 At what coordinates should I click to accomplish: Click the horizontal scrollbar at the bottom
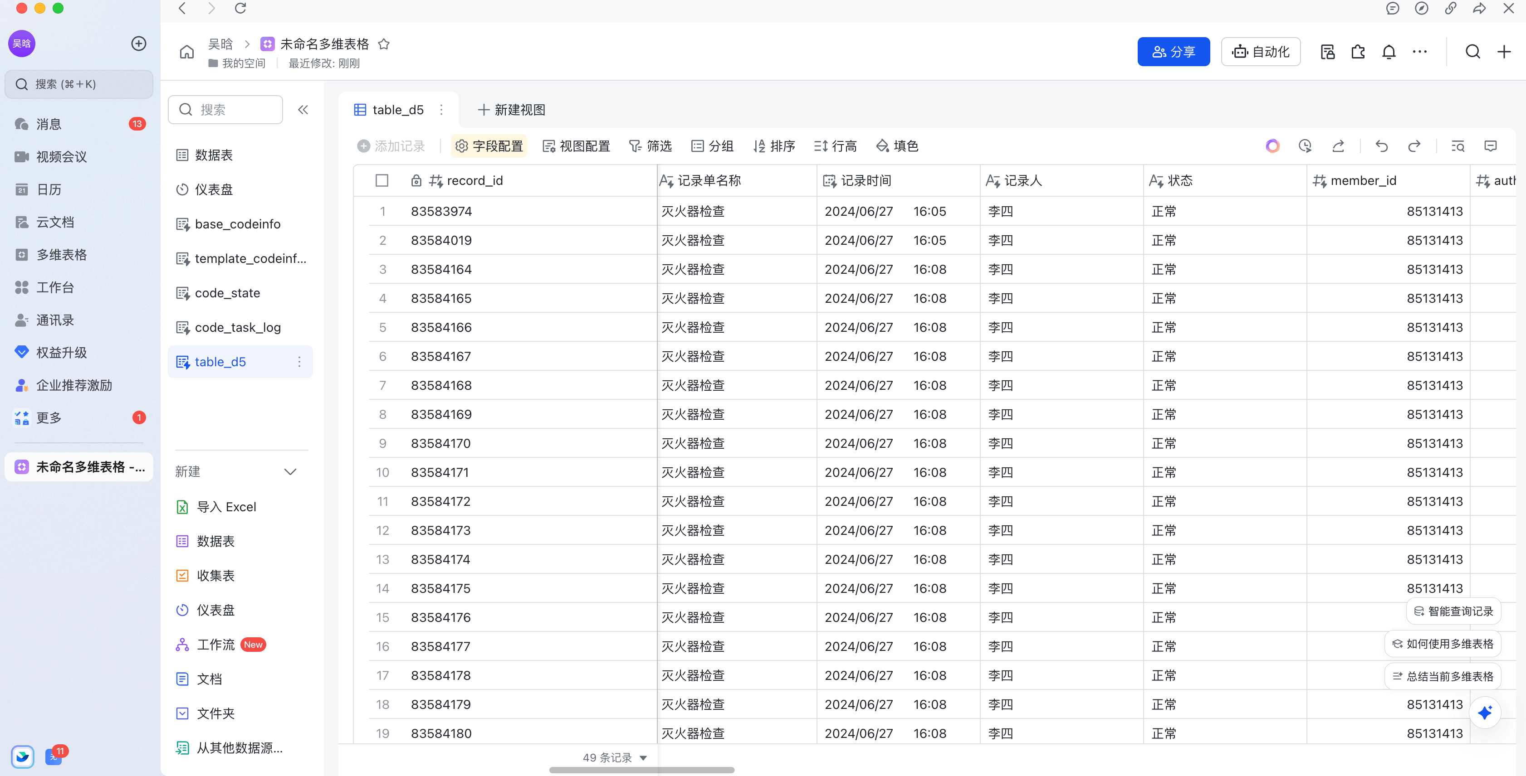point(641,770)
